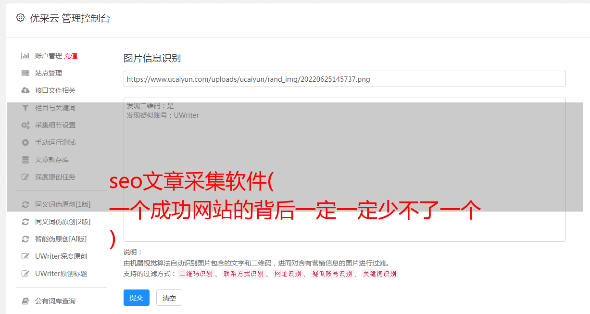This screenshot has width=590, height=314.
Task: Click the database icon for 文章暂存库
Action: click(25, 160)
